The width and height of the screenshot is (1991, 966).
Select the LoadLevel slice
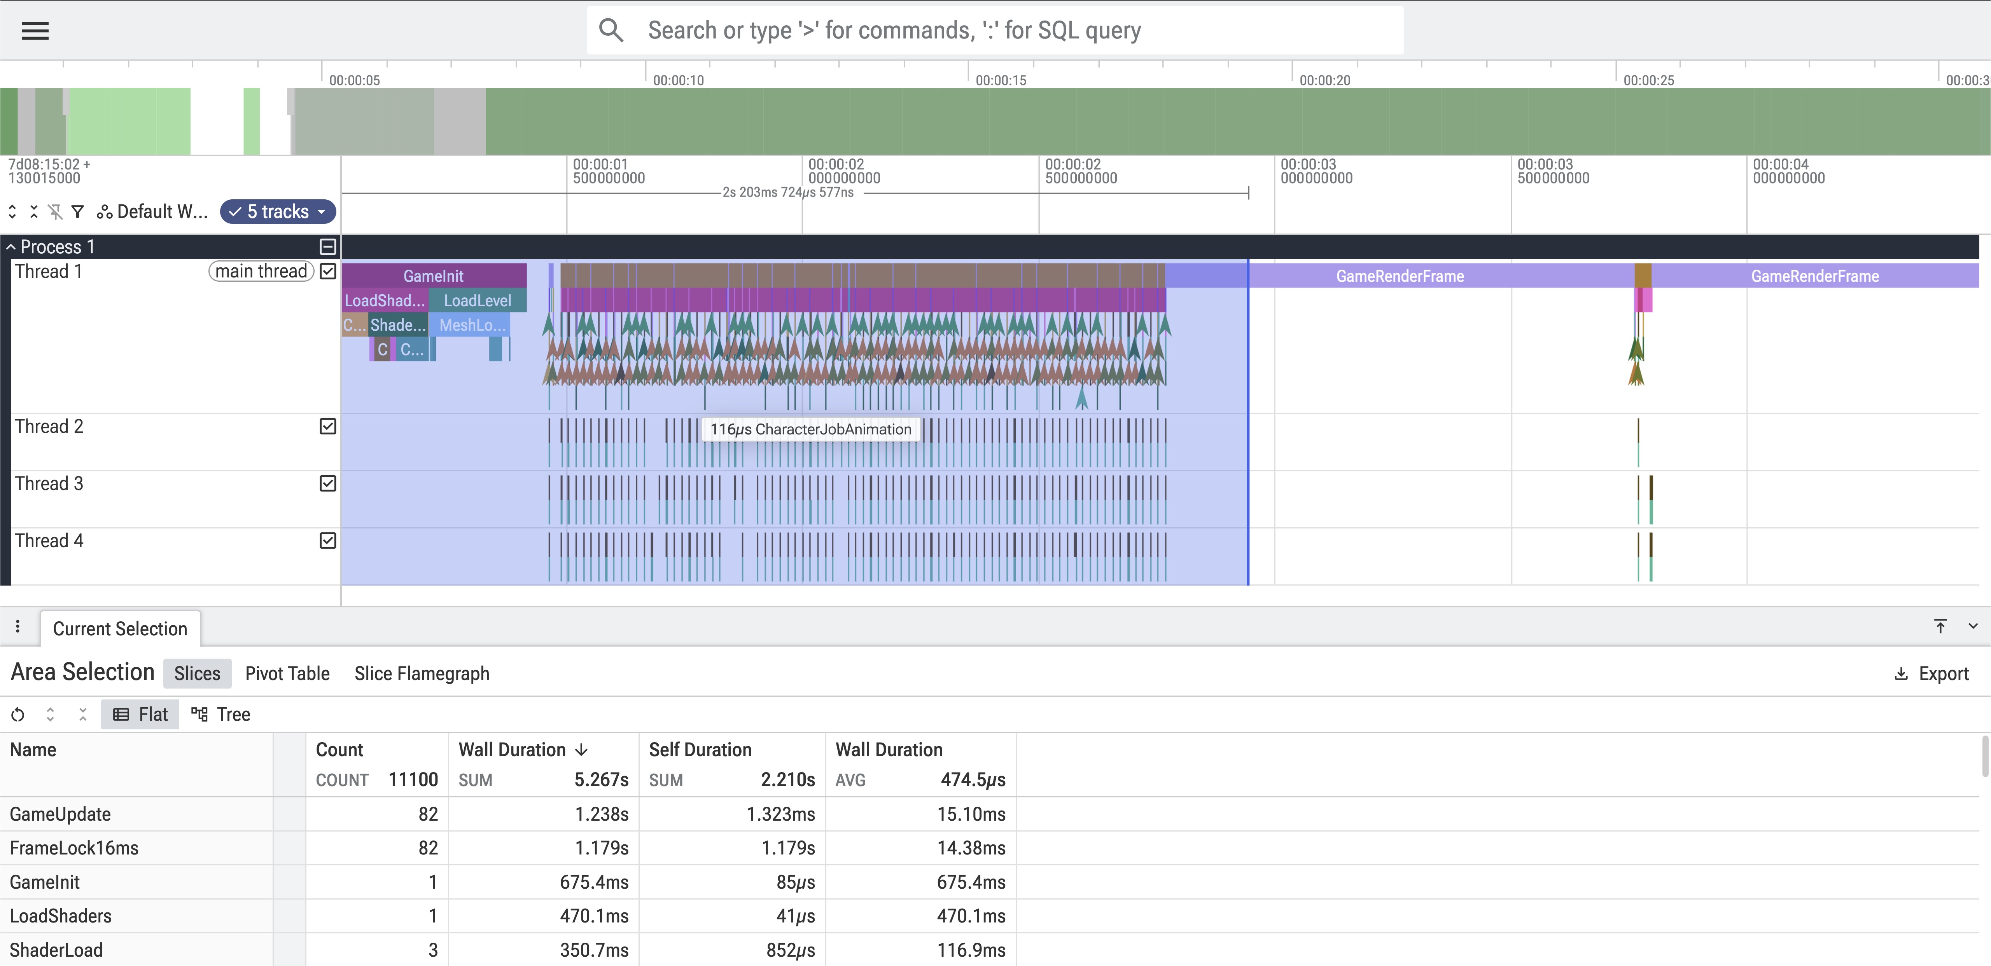478,300
